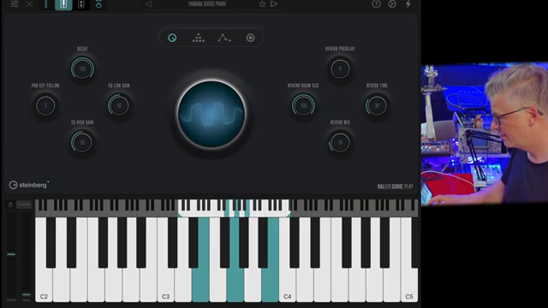Image resolution: width=548 pixels, height=308 pixels.
Task: Toggle the keyboard lock icon
Action: click(10, 204)
